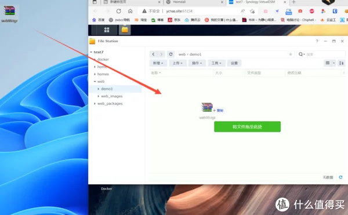Screen dimensions: 348x215
Task: Open the 操作 action dropdown
Action: (x=197, y=63)
